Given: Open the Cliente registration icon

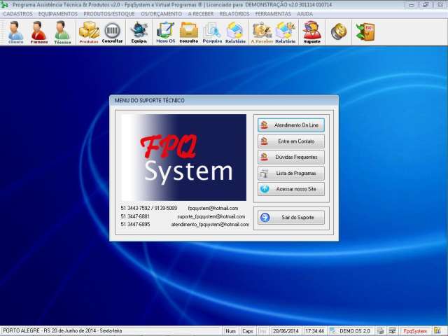Looking at the screenshot, I should (15, 32).
